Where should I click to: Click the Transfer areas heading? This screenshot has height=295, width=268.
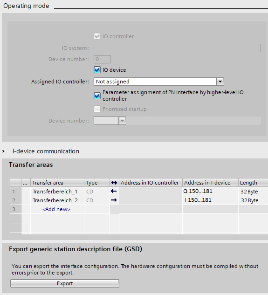[31, 165]
